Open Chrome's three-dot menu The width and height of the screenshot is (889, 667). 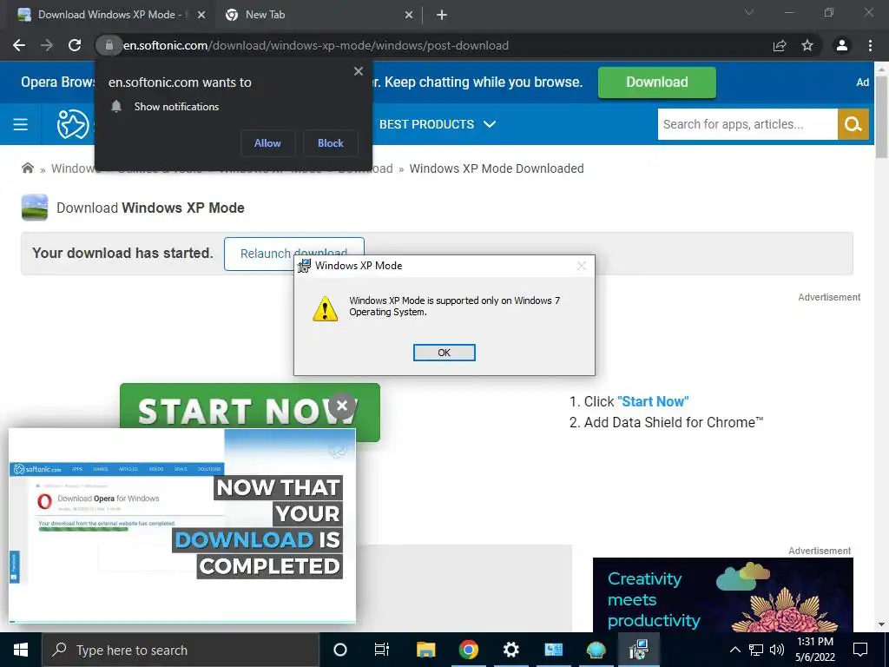point(870,45)
